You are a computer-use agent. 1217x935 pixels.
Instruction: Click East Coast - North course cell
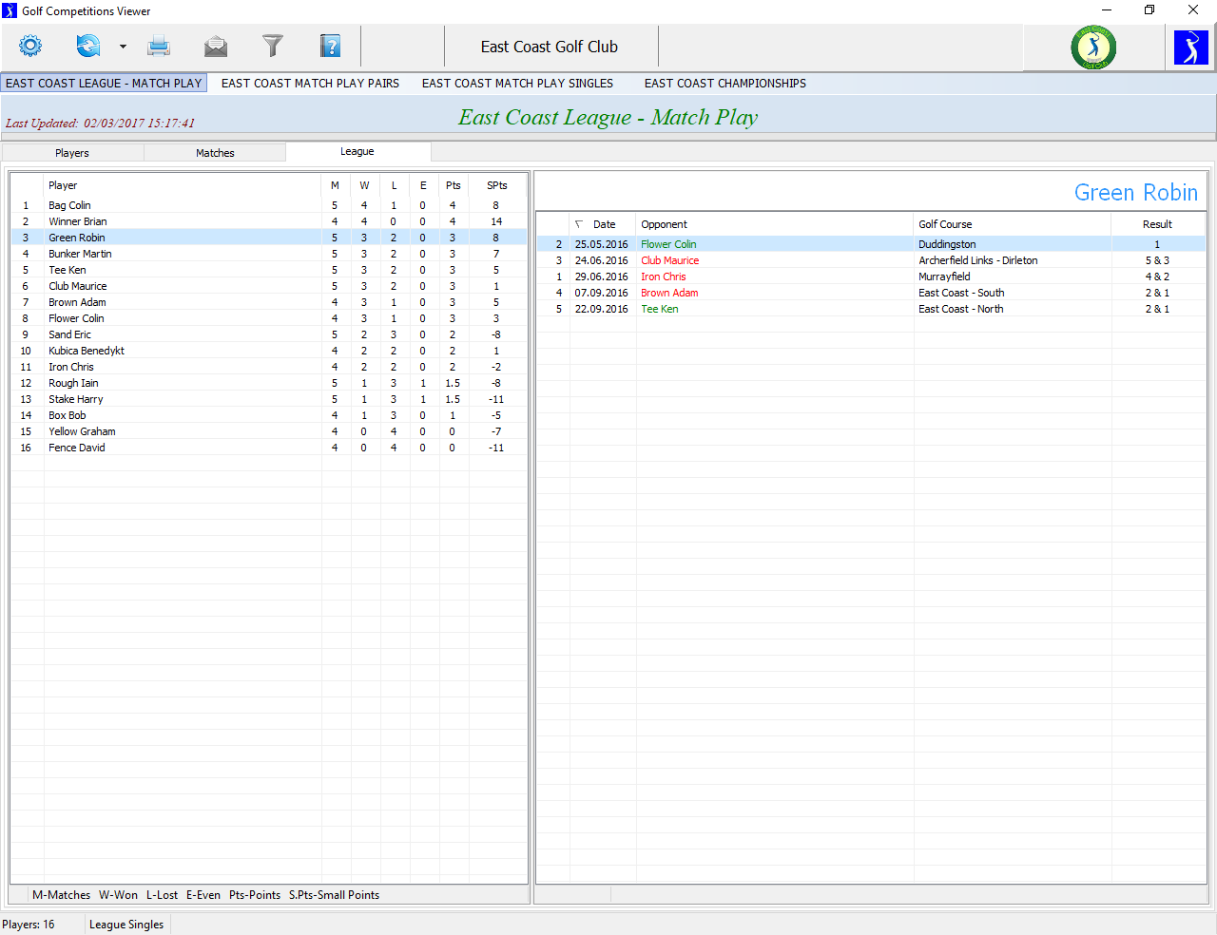click(x=960, y=309)
